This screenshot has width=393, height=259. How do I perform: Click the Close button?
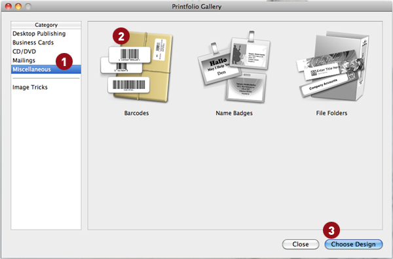[x=301, y=244]
